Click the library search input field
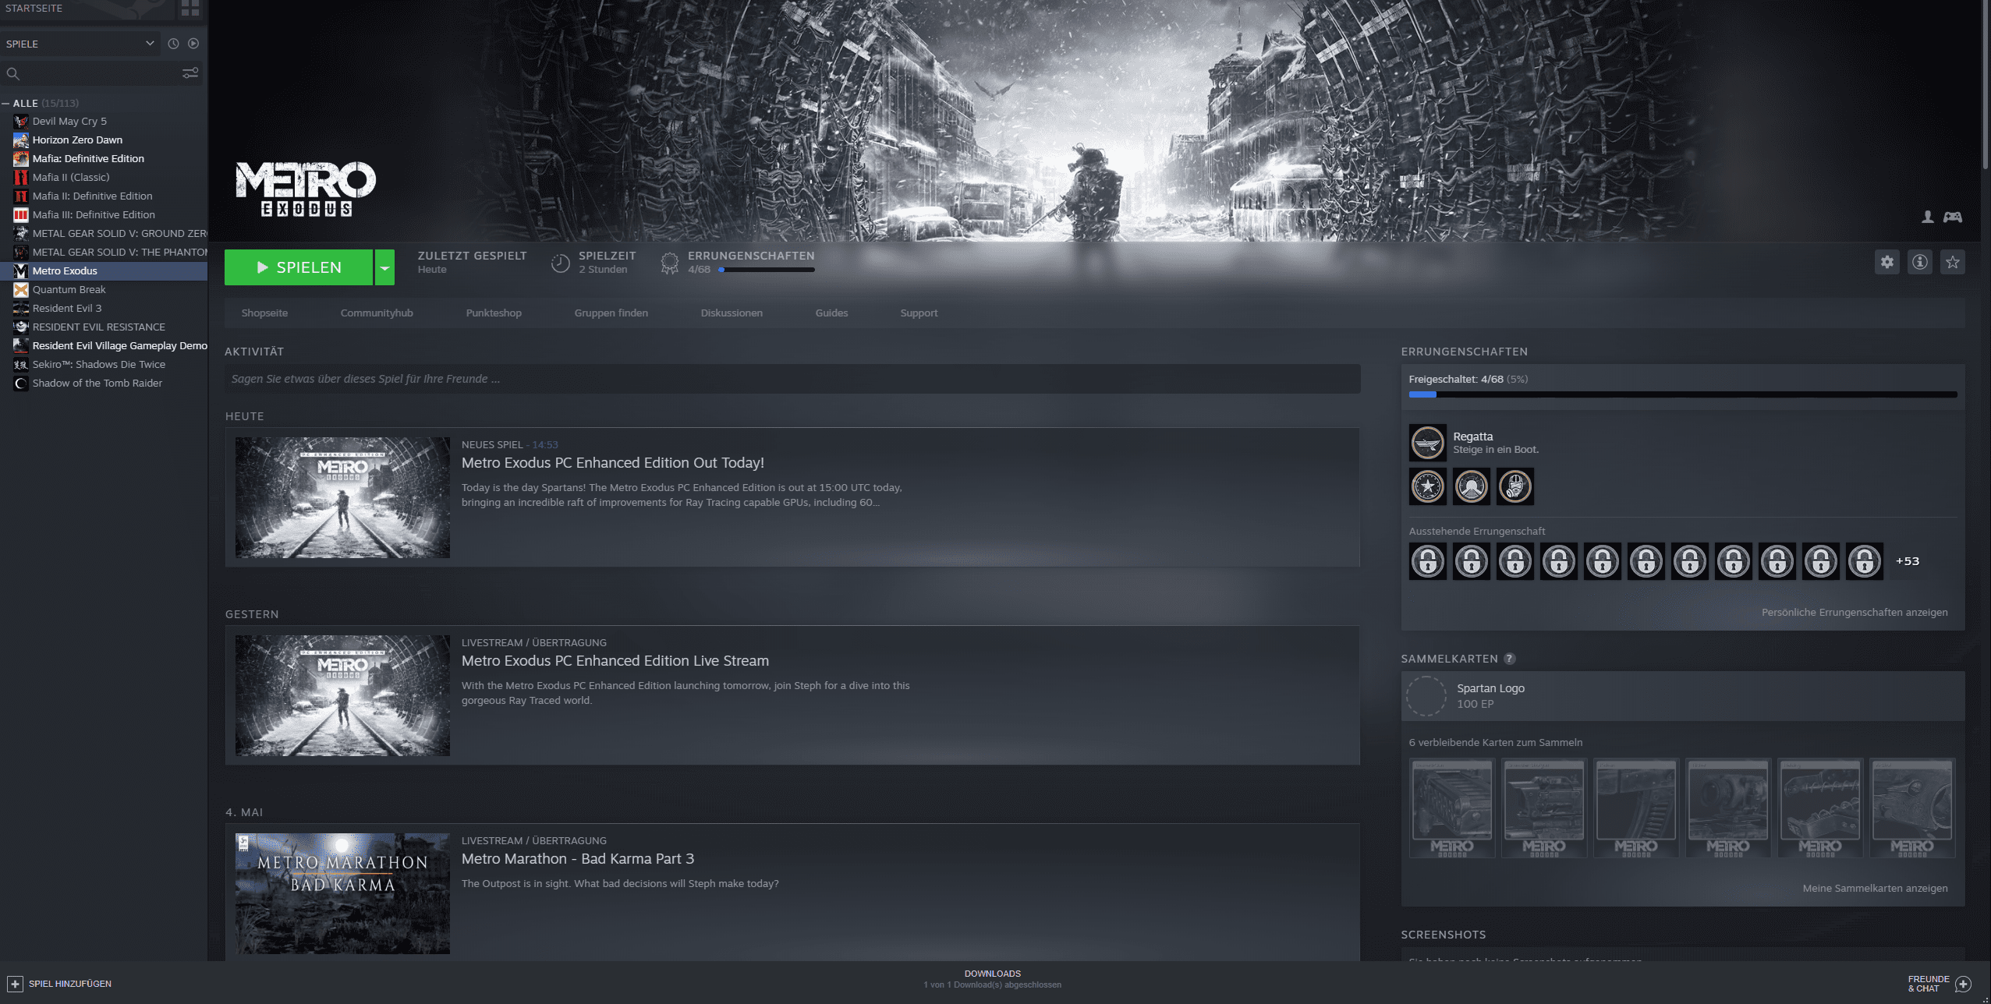Viewport: 1991px width, 1004px height. tap(101, 73)
